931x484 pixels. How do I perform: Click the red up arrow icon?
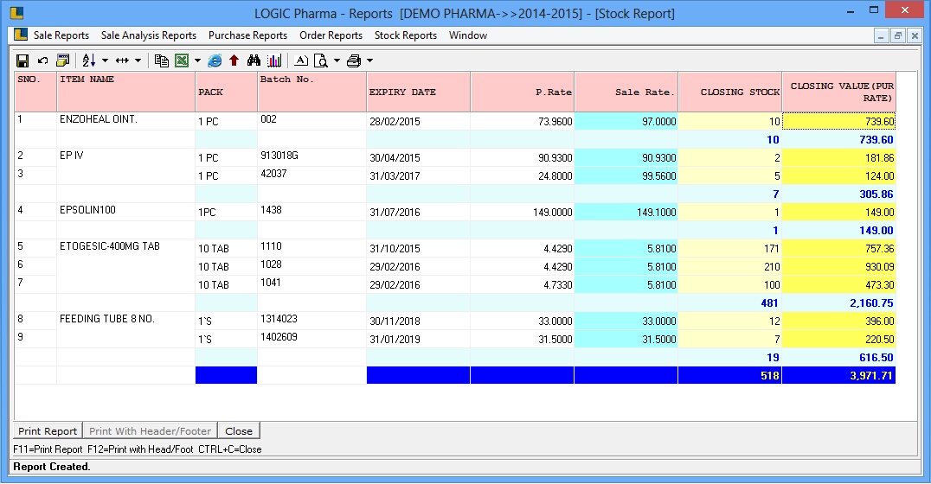coord(234,60)
